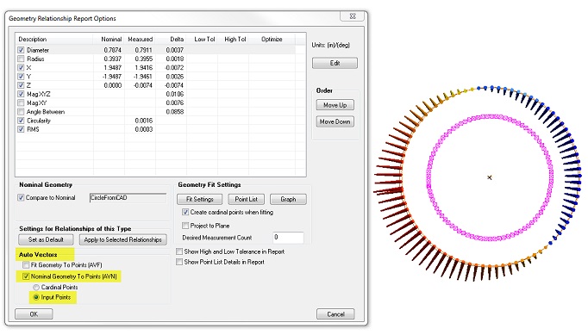Select the Cardinal Points radio button
Screen dimensions: 588x335
pyautogui.click(x=36, y=287)
